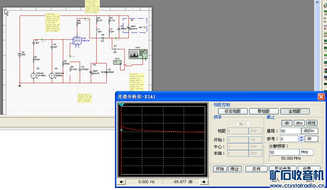Click the V4 80V battery symbol

click(x=20, y=54)
